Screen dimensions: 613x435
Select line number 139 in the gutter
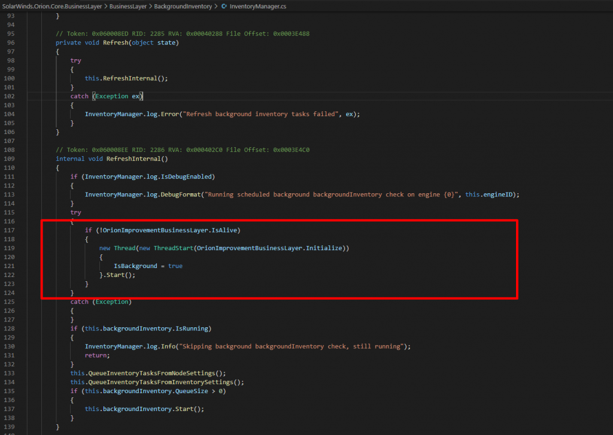tap(9, 427)
